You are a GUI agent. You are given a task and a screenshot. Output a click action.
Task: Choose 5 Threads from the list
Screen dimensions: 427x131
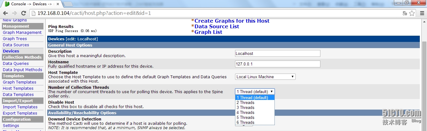[255, 117]
